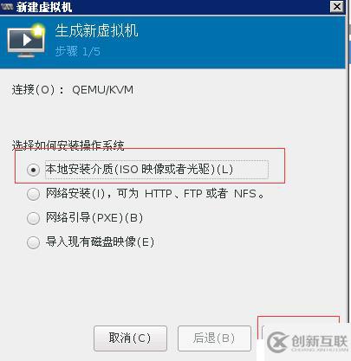The image size is (351, 361).
Task: Click the window menu icon in the title bar
Action: [x=7, y=6]
